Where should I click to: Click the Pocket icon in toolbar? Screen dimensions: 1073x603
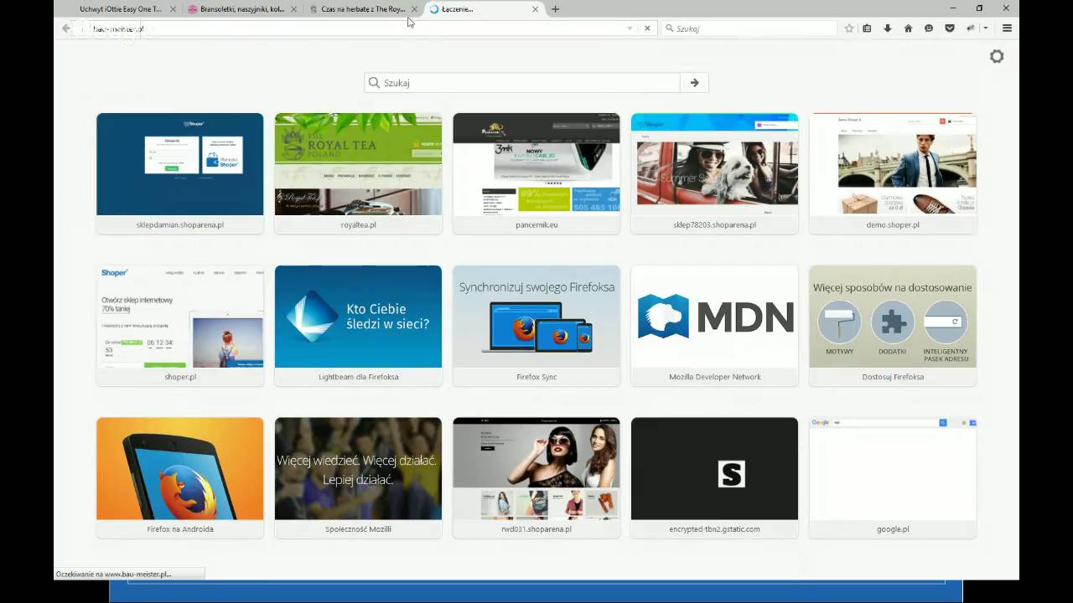[x=950, y=28]
